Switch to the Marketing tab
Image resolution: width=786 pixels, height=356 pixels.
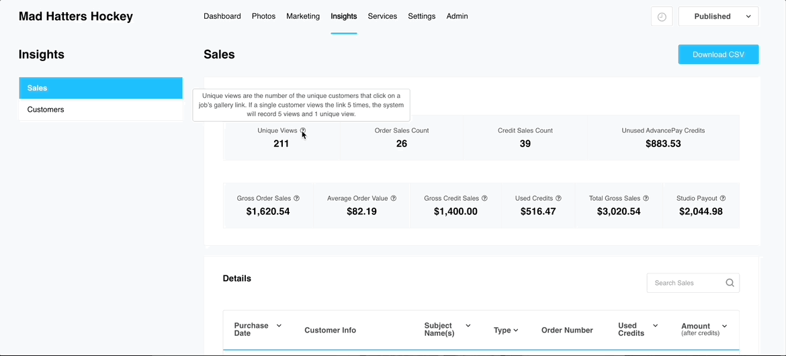point(303,16)
